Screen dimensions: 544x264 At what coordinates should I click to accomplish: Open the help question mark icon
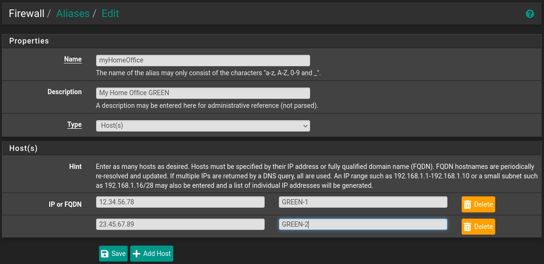pos(530,14)
